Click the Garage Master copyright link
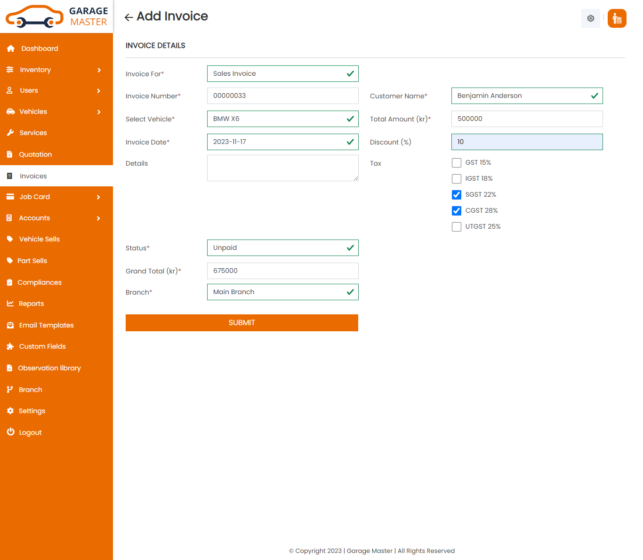 (x=370, y=551)
